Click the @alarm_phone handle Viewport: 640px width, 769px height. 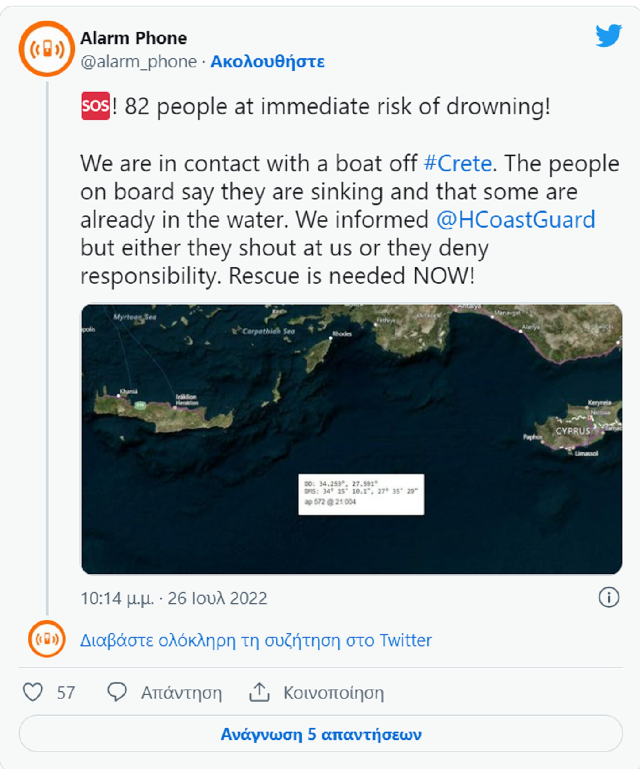[x=139, y=62]
